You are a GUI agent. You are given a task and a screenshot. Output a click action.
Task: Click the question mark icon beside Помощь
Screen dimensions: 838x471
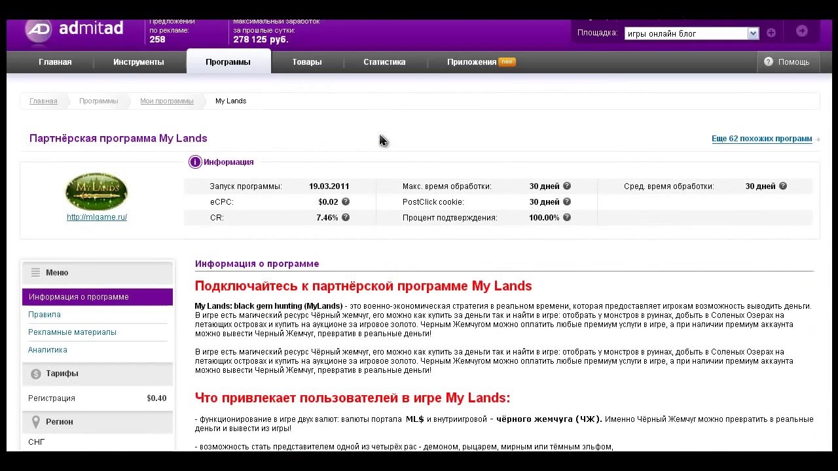click(x=768, y=61)
